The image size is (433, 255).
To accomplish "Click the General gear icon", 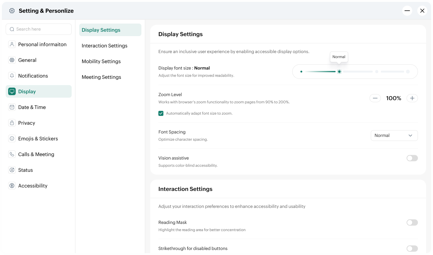I will coord(12,60).
